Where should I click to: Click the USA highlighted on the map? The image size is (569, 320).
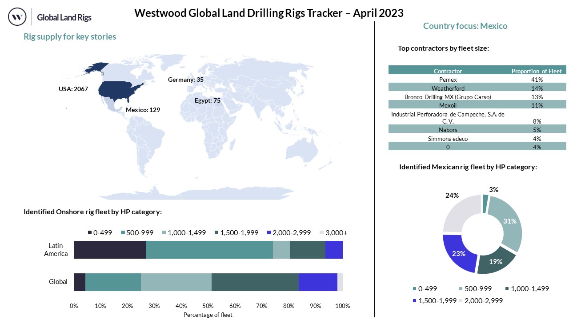point(120,89)
